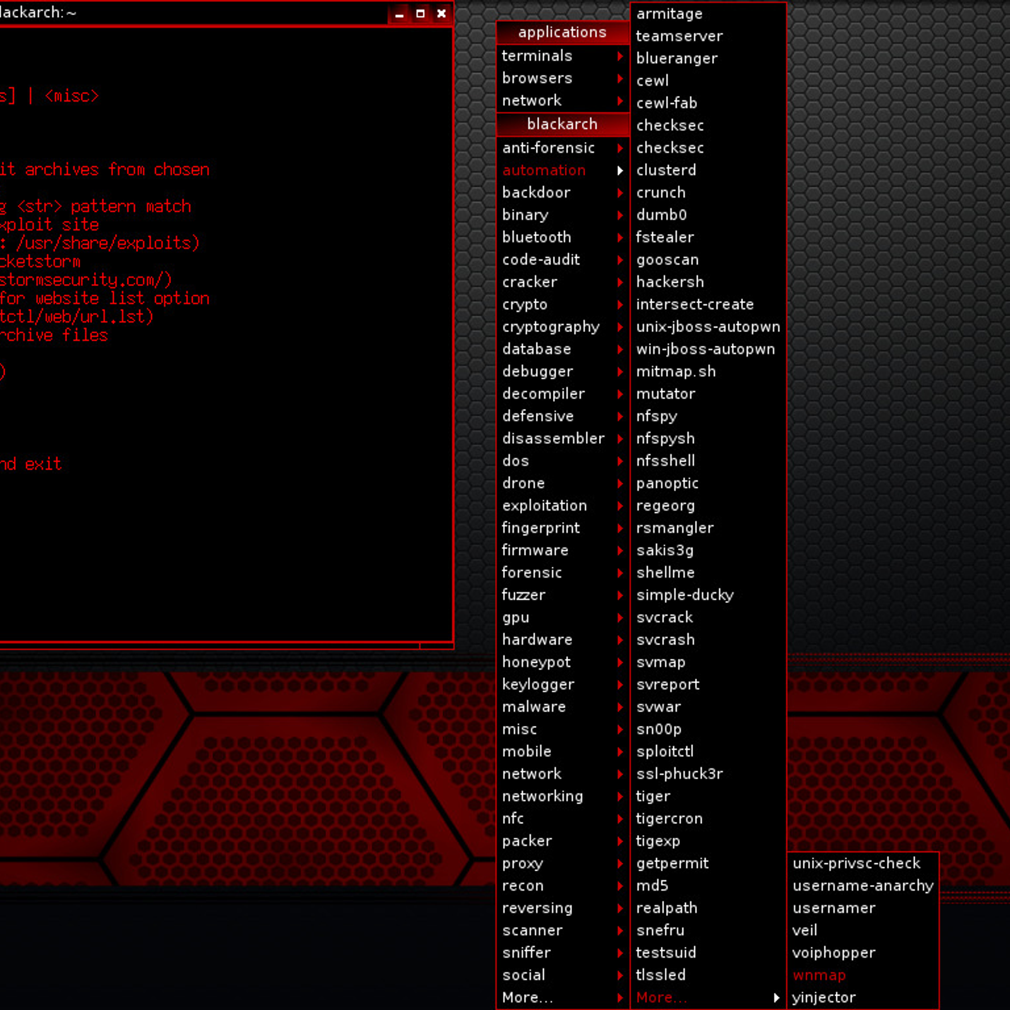Launch veil tool

(x=863, y=930)
